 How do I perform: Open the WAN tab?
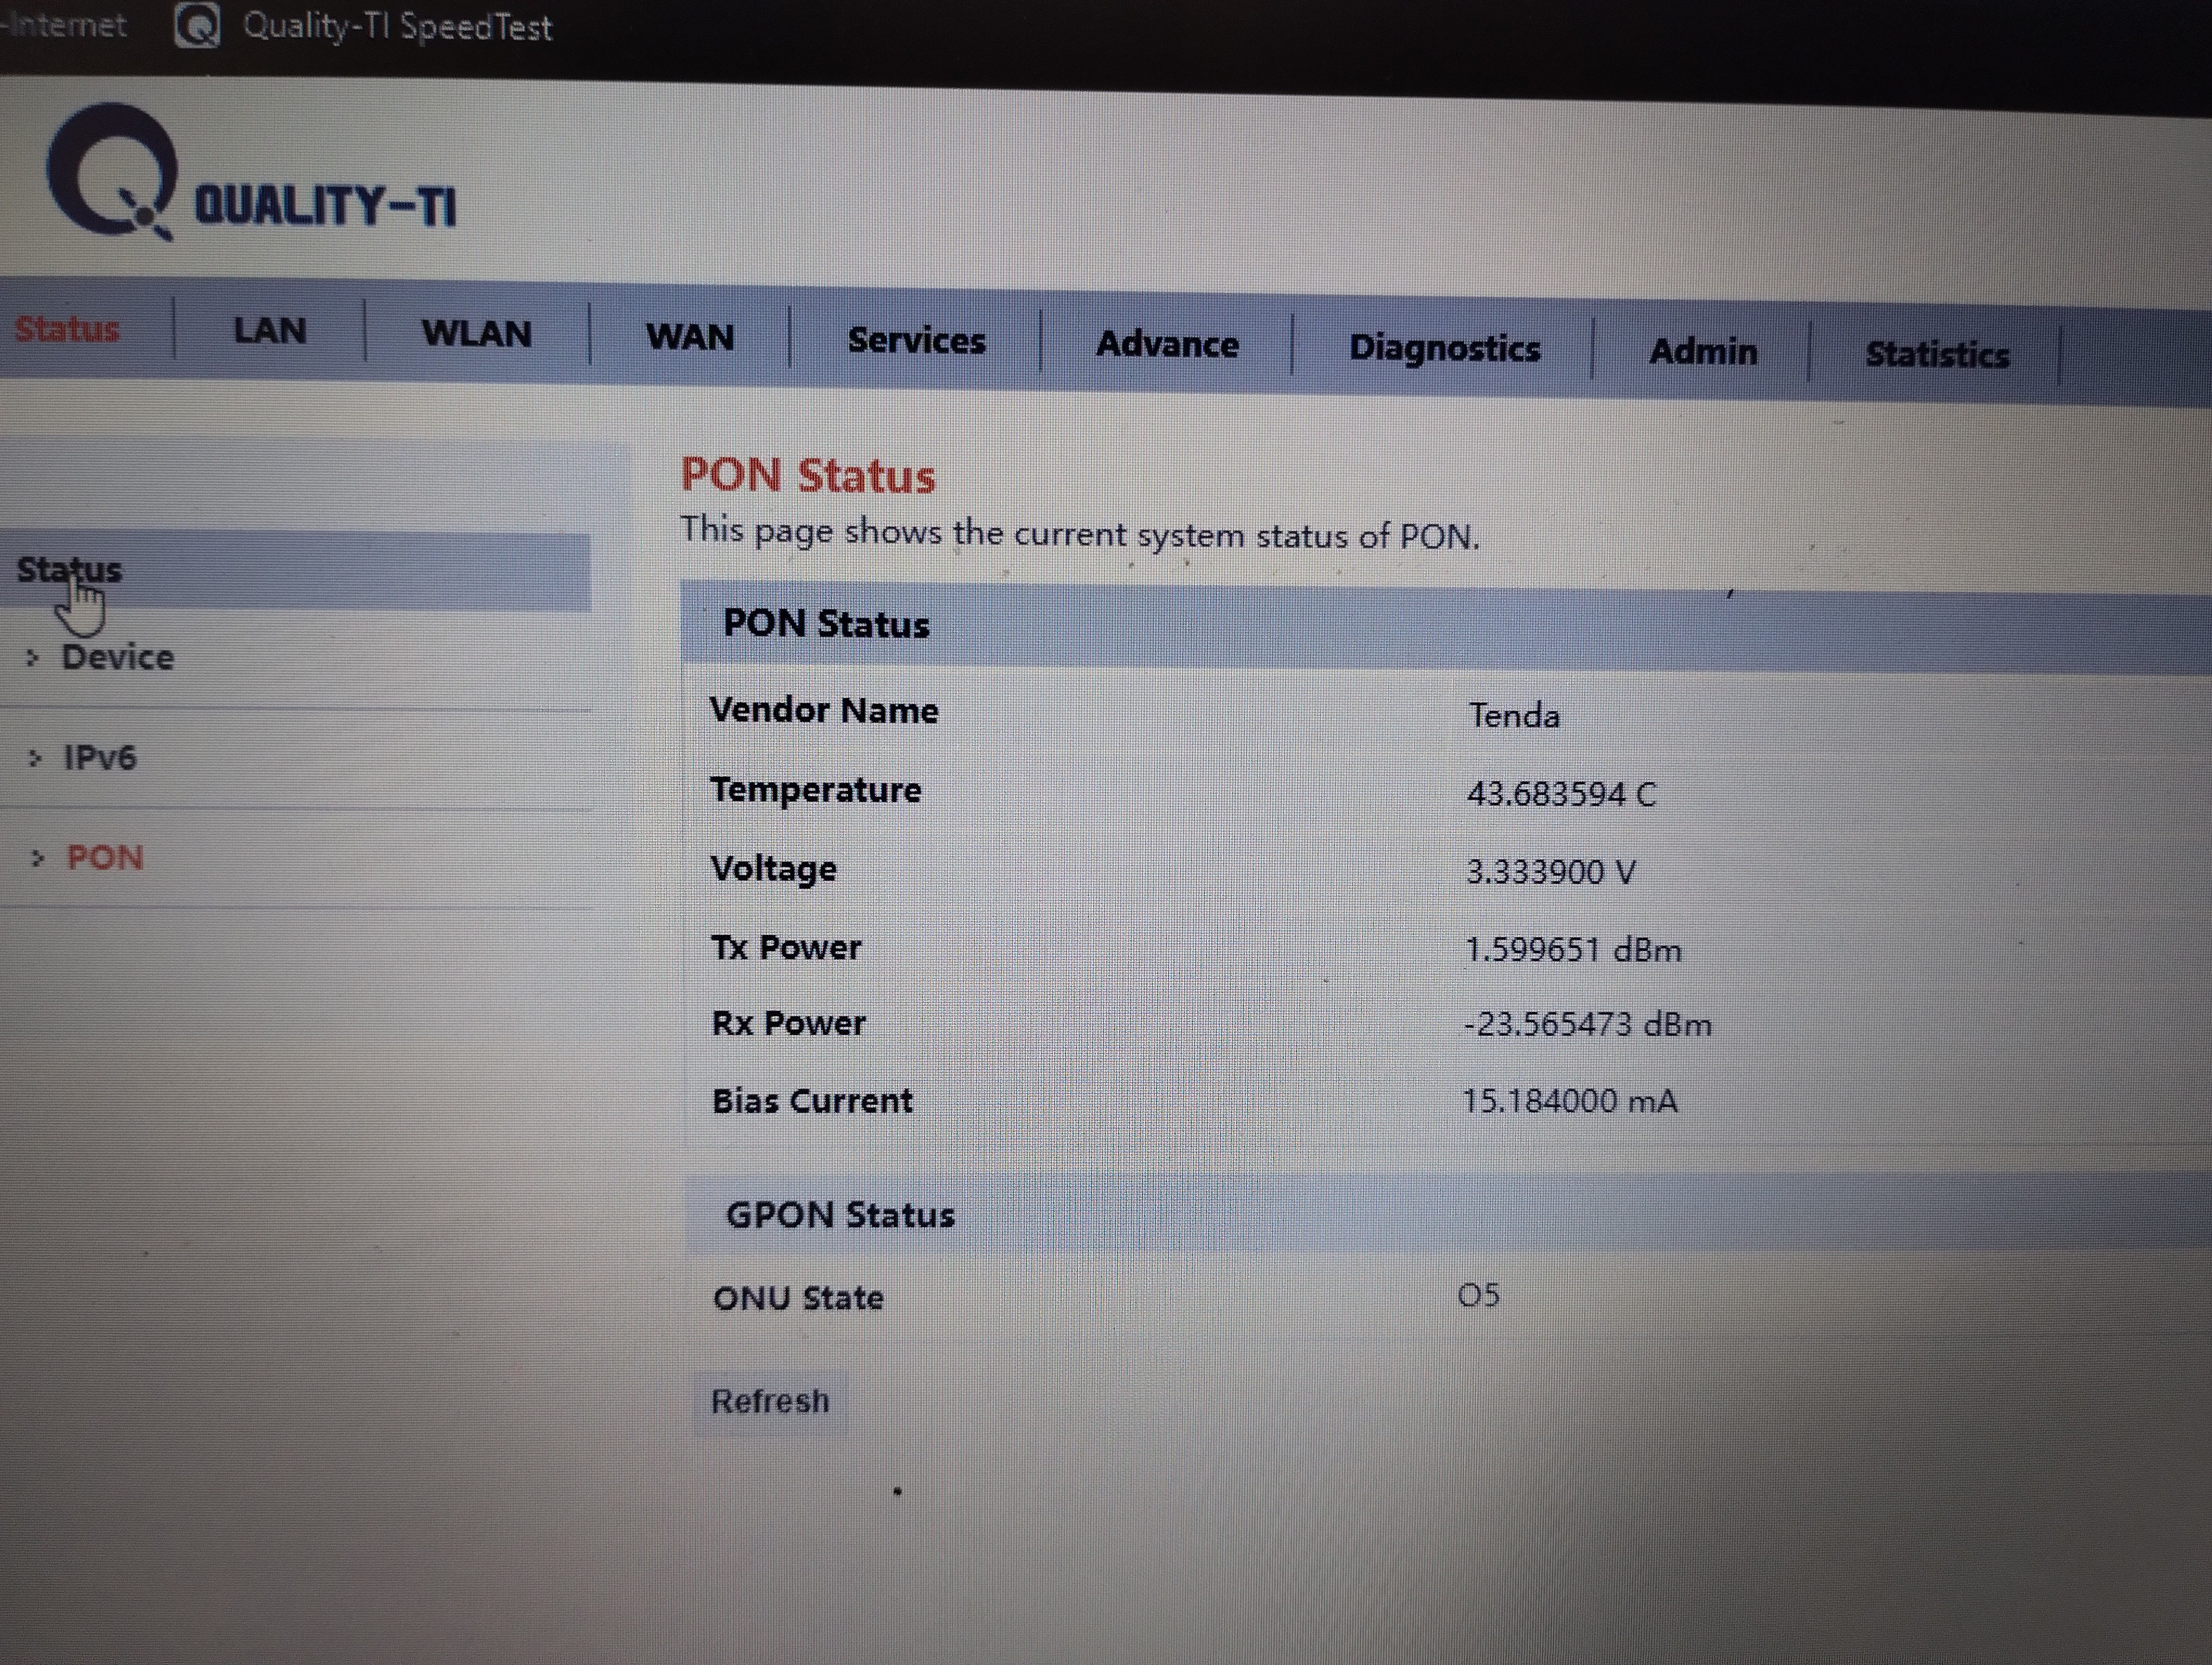(x=690, y=338)
